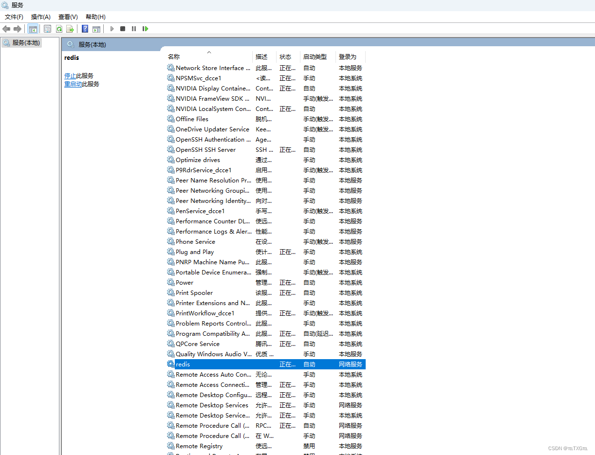
Task: Click the Pause Service icon
Action: [x=134, y=29]
